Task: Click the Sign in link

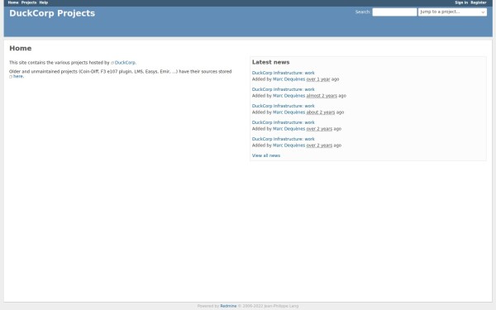Action: [461, 2]
